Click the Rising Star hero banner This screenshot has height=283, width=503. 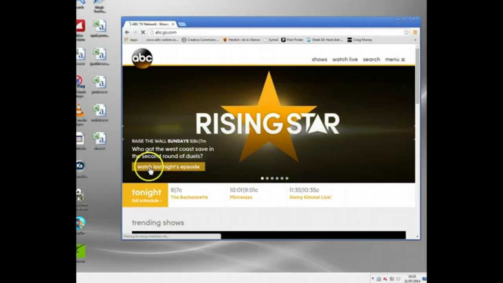(x=269, y=124)
